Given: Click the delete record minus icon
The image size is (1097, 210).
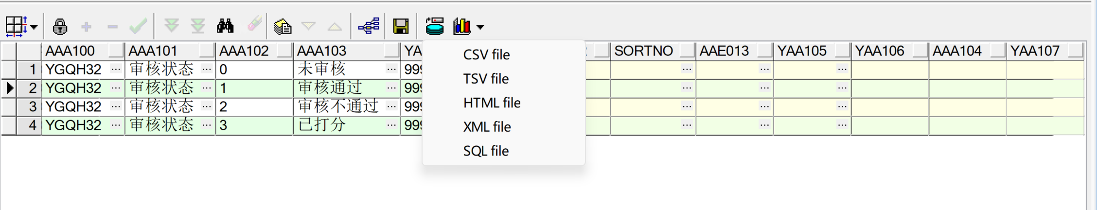Looking at the screenshot, I should [112, 27].
